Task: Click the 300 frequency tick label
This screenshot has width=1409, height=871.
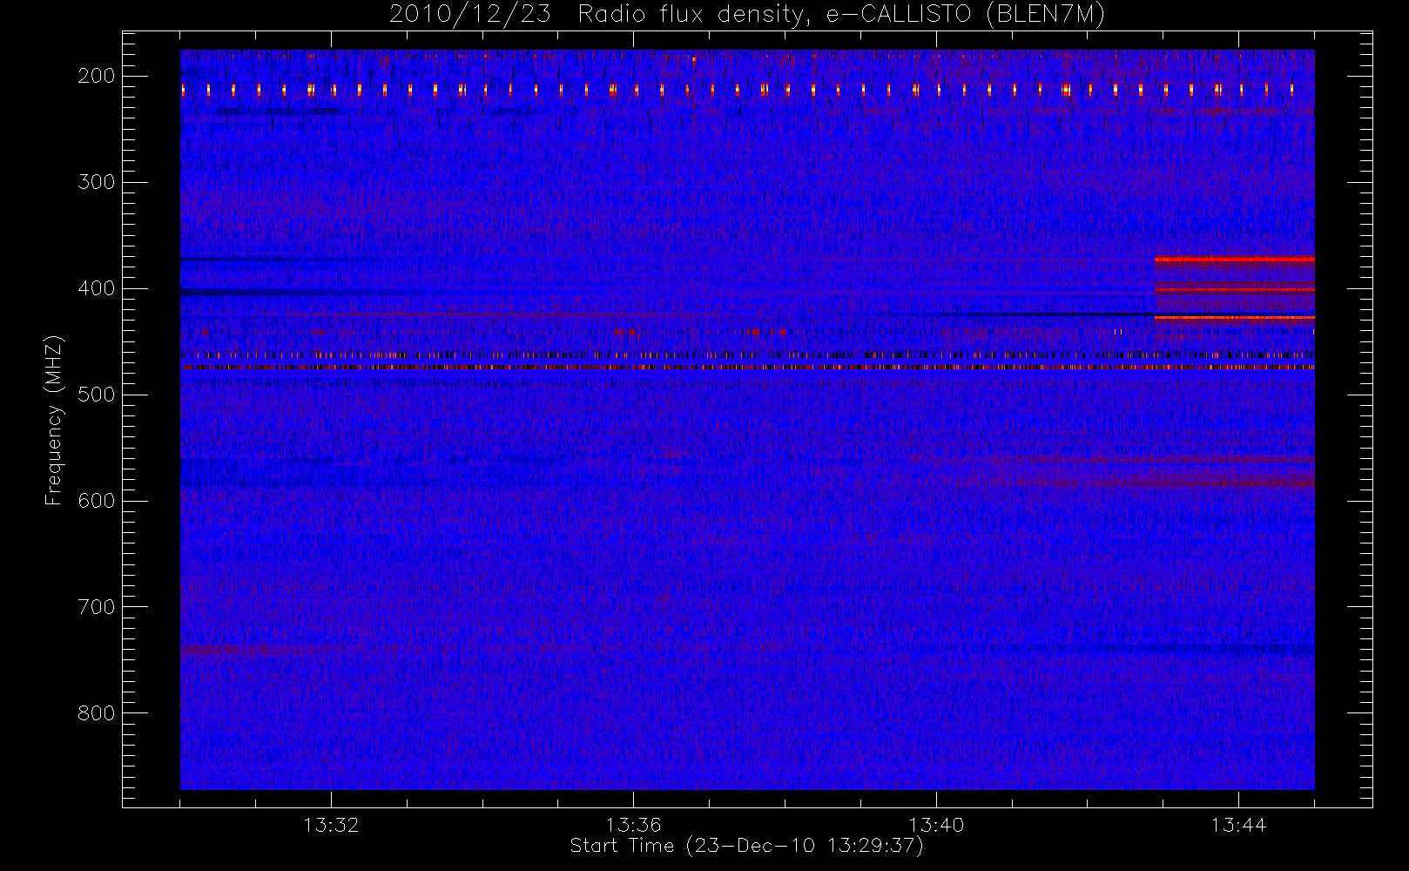Action: click(96, 182)
